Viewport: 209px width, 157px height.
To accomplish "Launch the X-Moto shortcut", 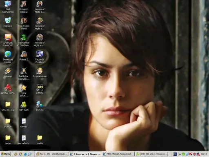I will (x=40, y=90).
